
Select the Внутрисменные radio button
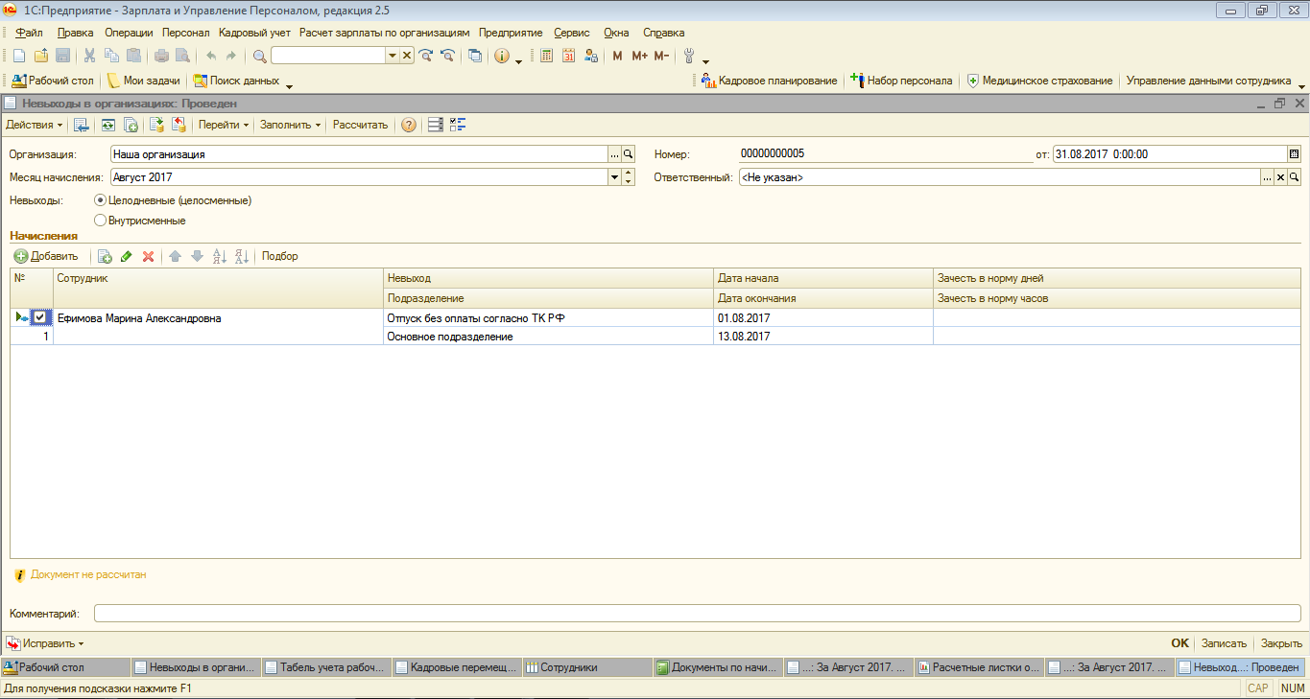[100, 221]
